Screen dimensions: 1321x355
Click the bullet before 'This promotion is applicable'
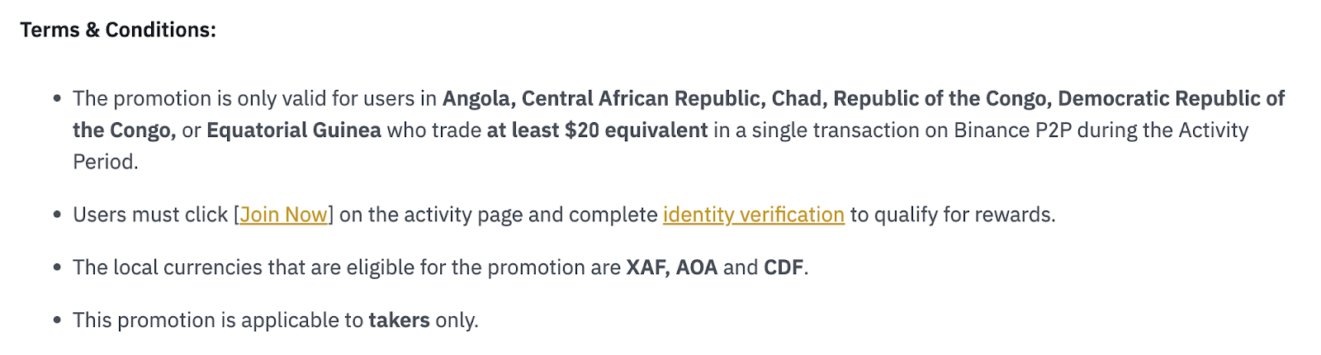[x=57, y=320]
